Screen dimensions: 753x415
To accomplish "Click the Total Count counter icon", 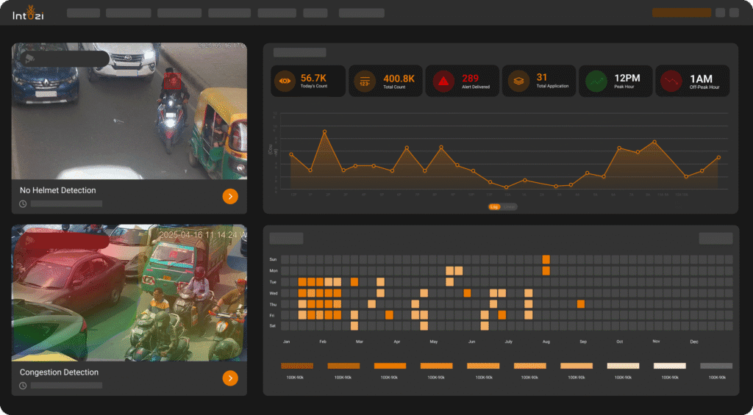I will coord(365,81).
